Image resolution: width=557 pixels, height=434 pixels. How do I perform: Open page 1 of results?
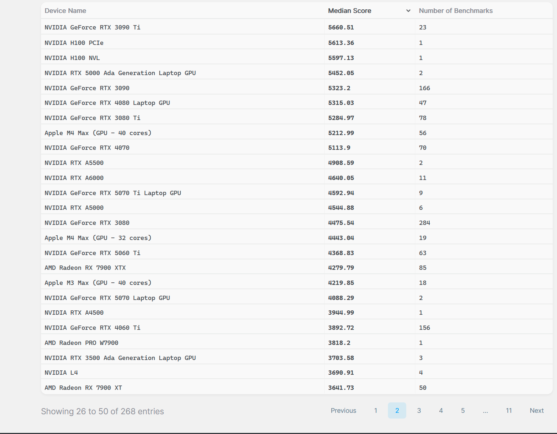click(376, 411)
